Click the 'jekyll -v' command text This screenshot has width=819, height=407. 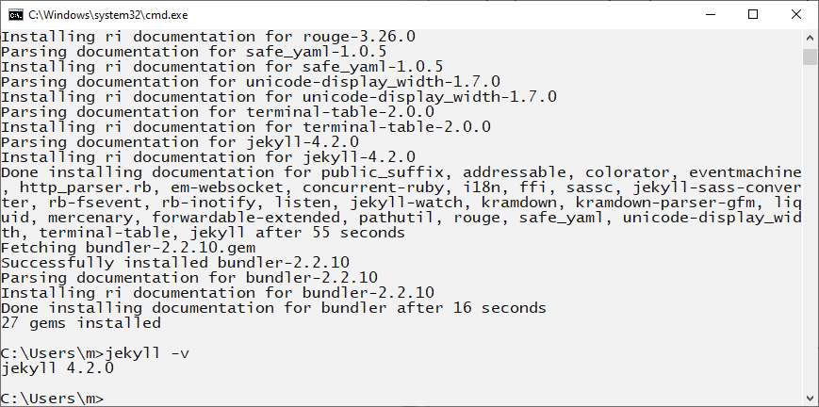point(146,353)
